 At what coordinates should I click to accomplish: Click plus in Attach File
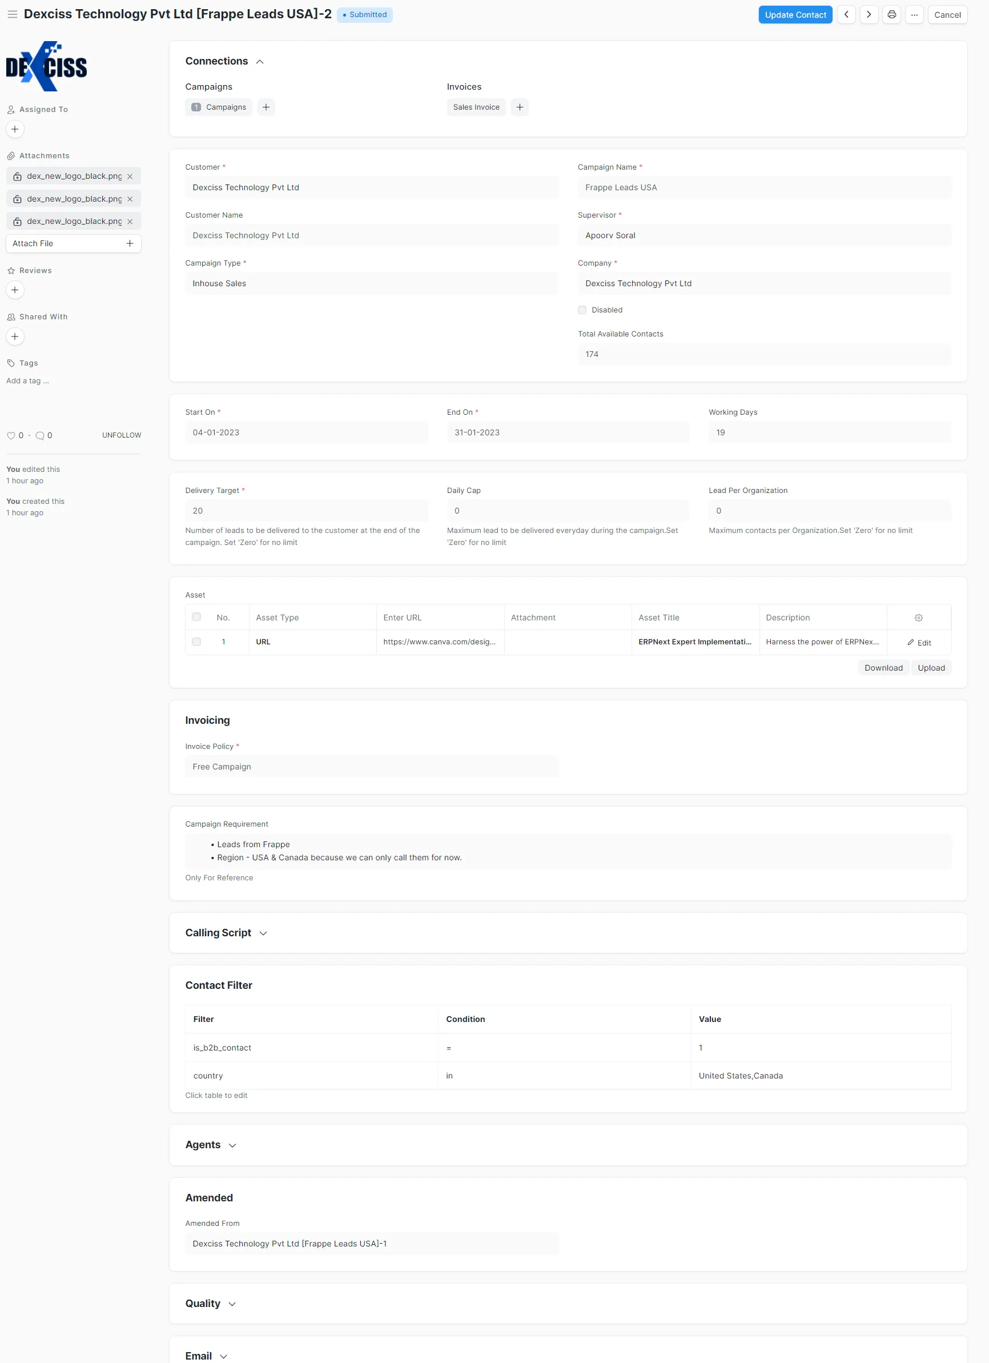(x=130, y=243)
